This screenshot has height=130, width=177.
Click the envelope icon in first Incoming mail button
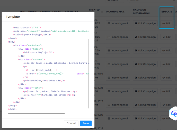pyautogui.click(x=109, y=23)
